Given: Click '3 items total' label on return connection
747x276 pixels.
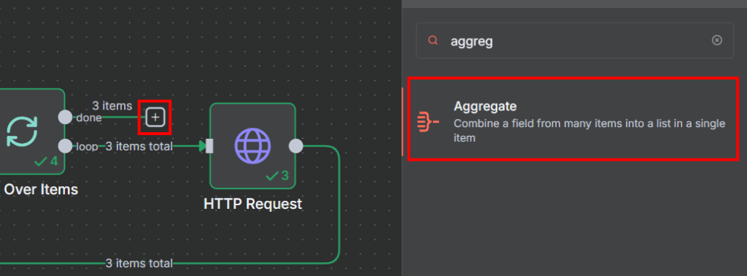Looking at the screenshot, I should click(x=139, y=263).
